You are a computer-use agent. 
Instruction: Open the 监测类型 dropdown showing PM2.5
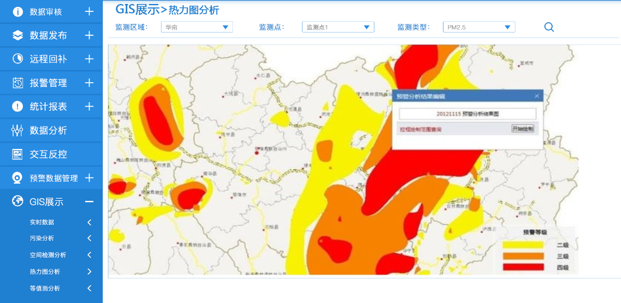click(479, 27)
